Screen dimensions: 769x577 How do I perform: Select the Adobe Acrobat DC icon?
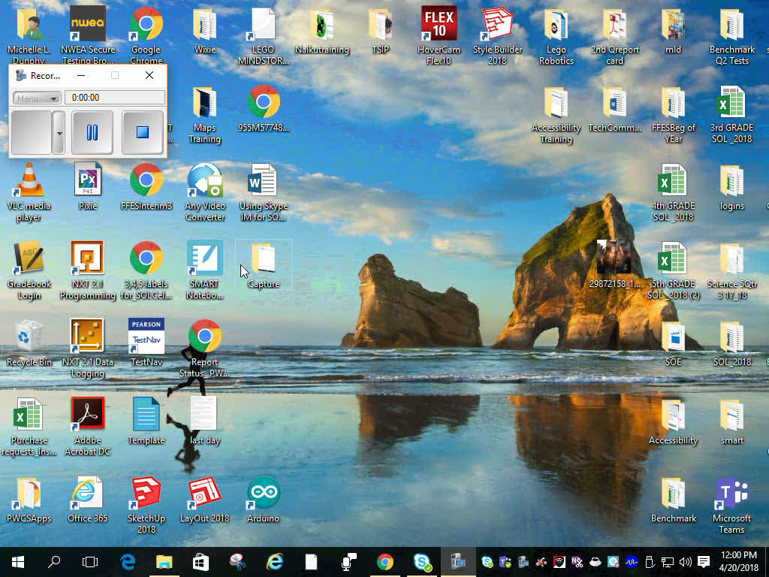click(x=88, y=415)
